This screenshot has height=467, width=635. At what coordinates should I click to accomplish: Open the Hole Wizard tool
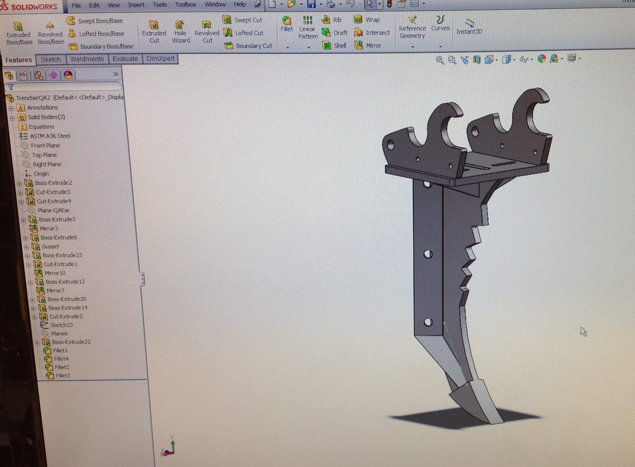180,32
